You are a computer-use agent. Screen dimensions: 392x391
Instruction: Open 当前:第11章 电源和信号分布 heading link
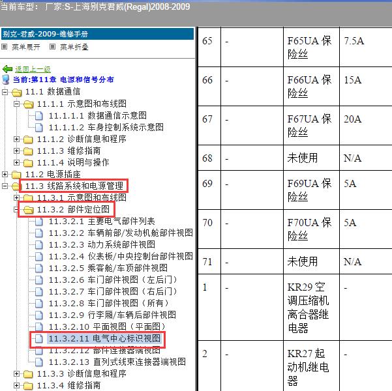click(63, 80)
